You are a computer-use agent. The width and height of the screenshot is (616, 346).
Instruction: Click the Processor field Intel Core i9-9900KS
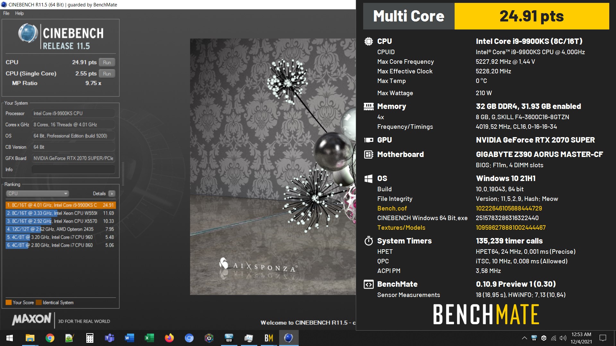point(73,113)
